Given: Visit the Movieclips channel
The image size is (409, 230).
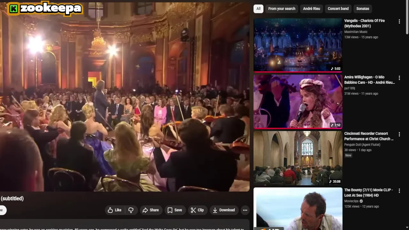Looking at the screenshot, I should coord(351,201).
